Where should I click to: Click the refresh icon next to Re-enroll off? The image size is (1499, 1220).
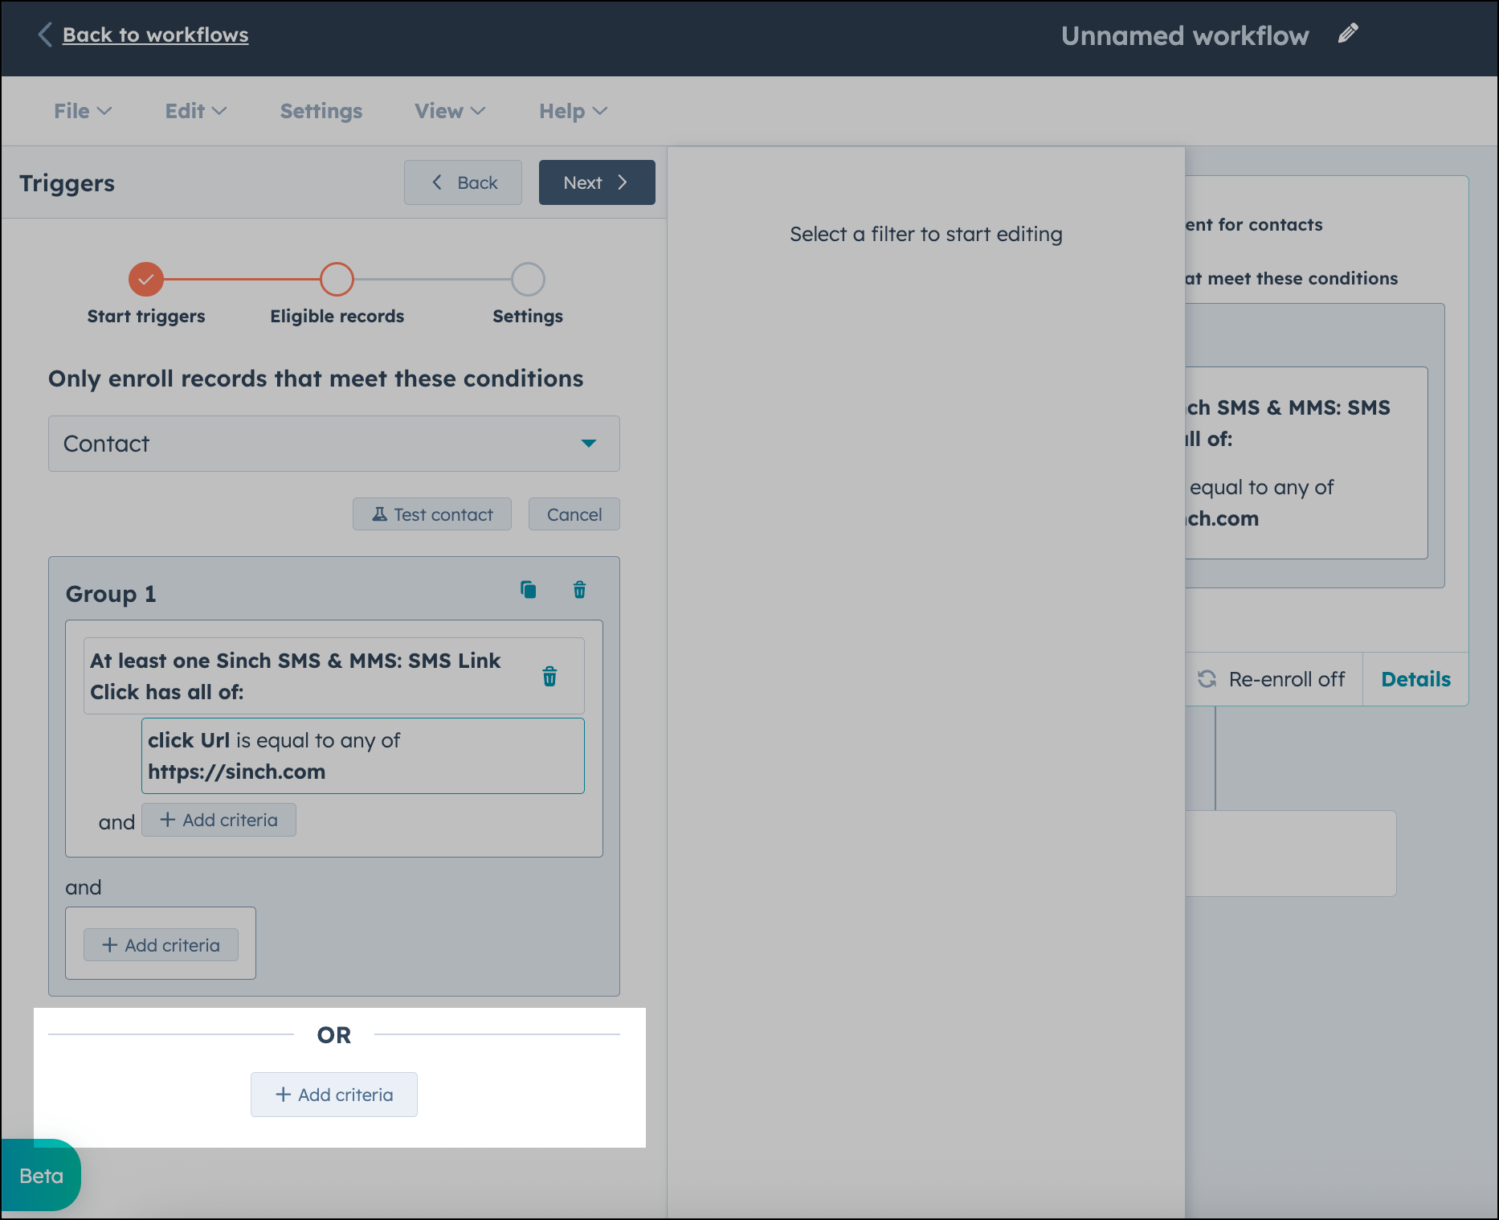(x=1207, y=679)
